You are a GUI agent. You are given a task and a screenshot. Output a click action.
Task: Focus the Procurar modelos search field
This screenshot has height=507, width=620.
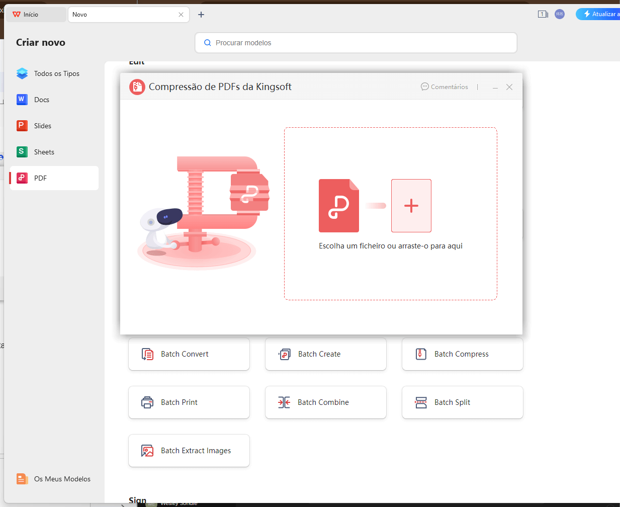point(356,43)
